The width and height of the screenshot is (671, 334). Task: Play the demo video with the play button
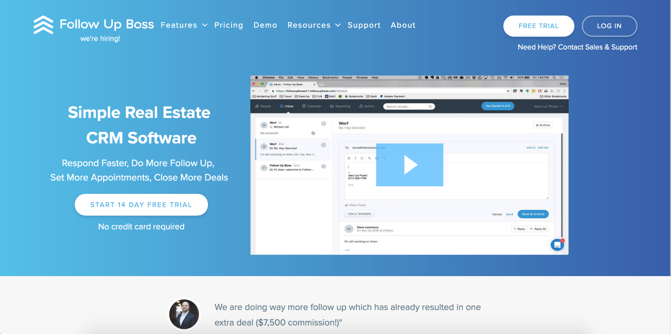410,165
